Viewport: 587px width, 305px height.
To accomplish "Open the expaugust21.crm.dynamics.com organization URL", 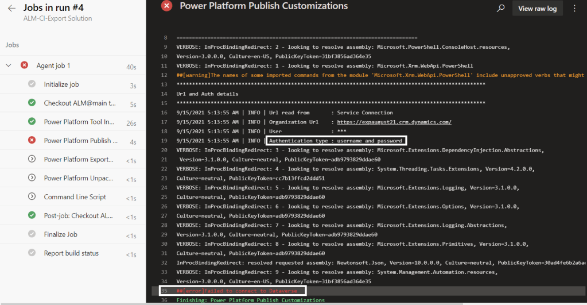I will pyautogui.click(x=394, y=122).
